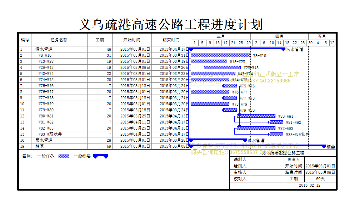The image size is (354, 207).
Task: Click the 三月 month header
Action: (x=221, y=36)
